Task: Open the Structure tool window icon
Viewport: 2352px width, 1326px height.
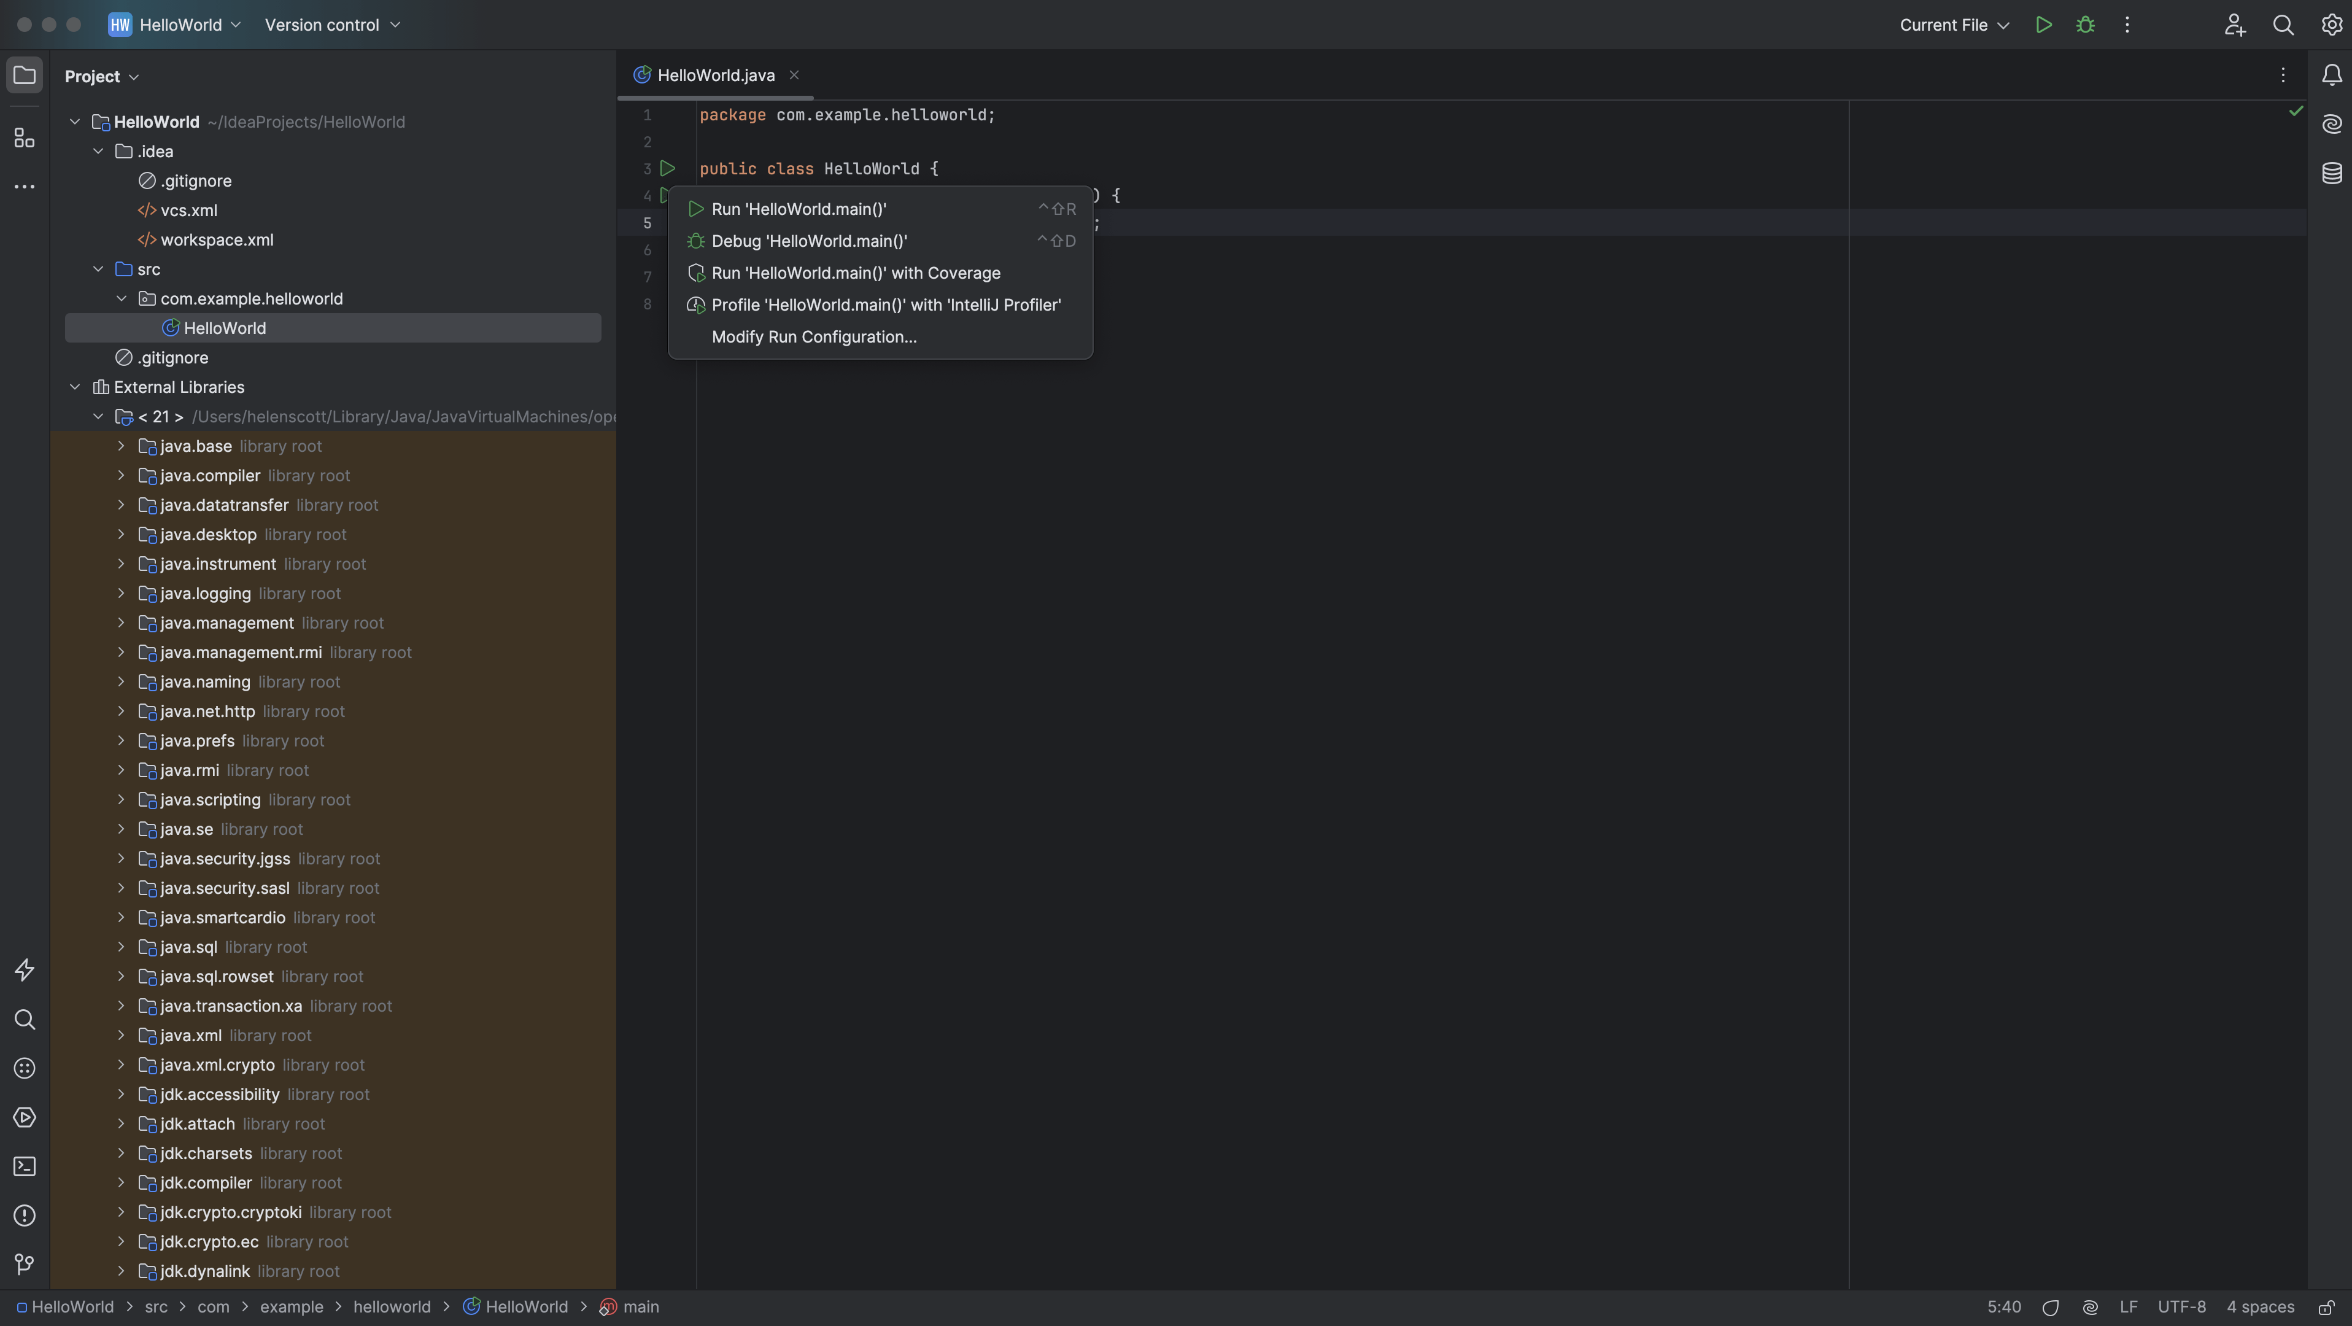Action: [x=25, y=138]
